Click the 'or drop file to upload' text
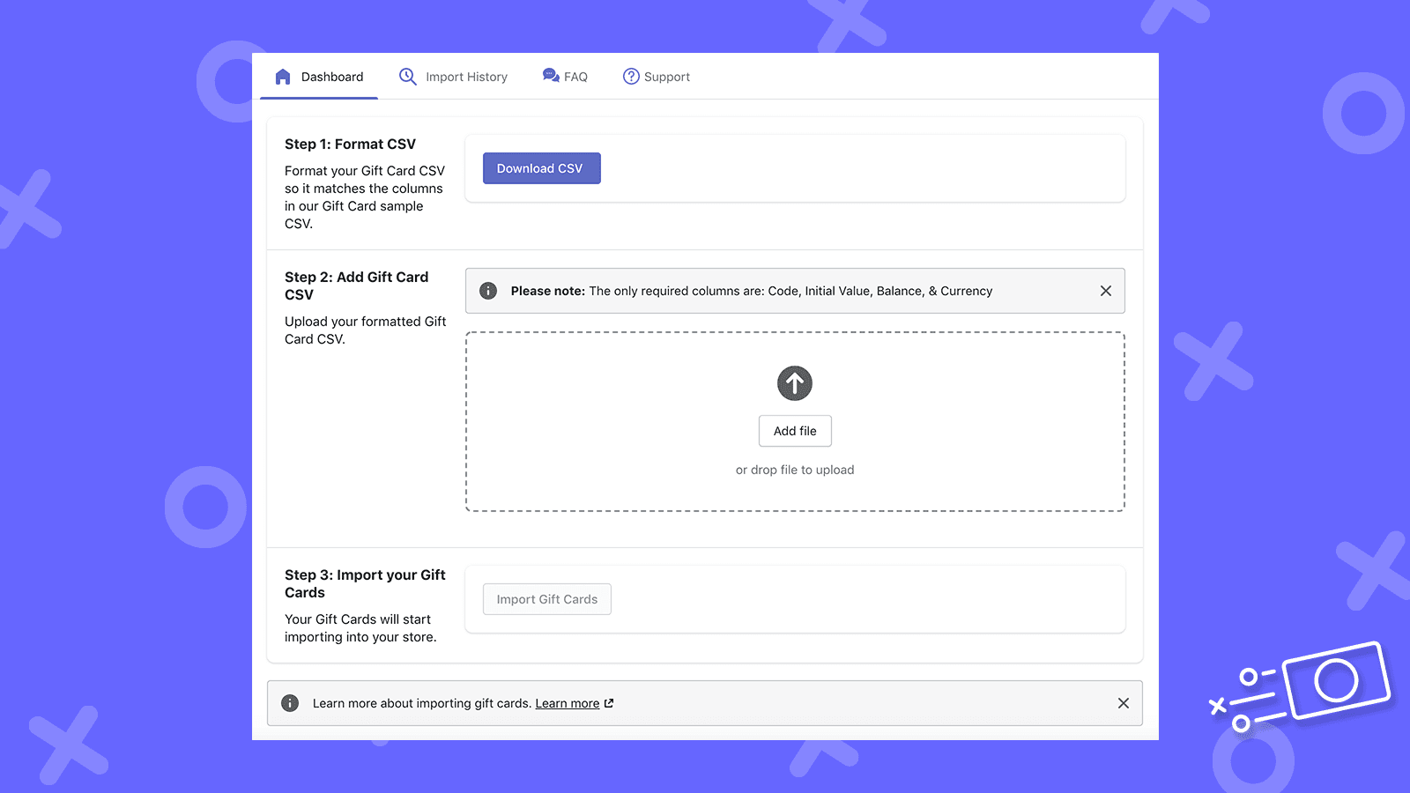The width and height of the screenshot is (1410, 793). coord(794,470)
